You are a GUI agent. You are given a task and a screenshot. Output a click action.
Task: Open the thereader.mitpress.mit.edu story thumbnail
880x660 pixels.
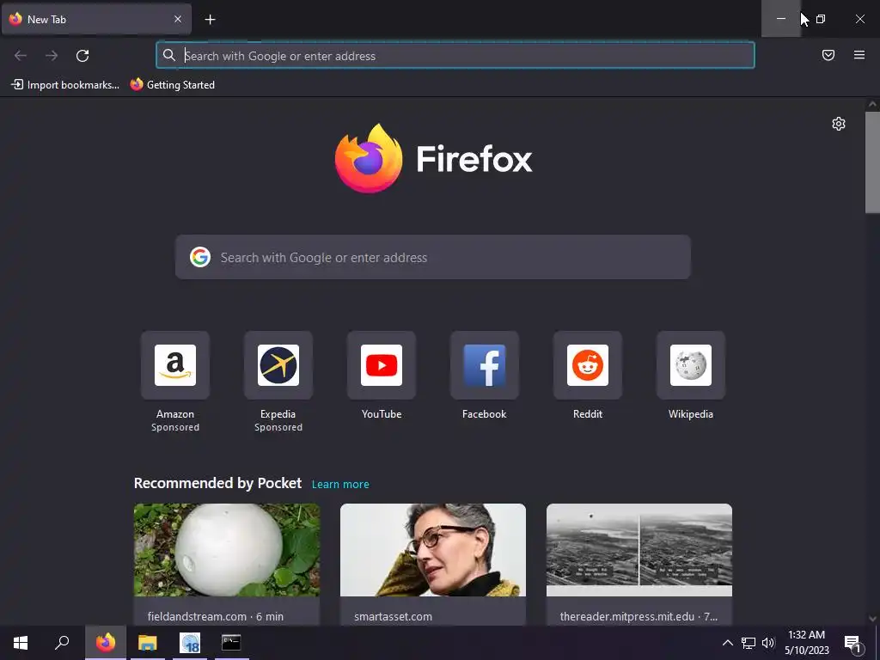639,550
